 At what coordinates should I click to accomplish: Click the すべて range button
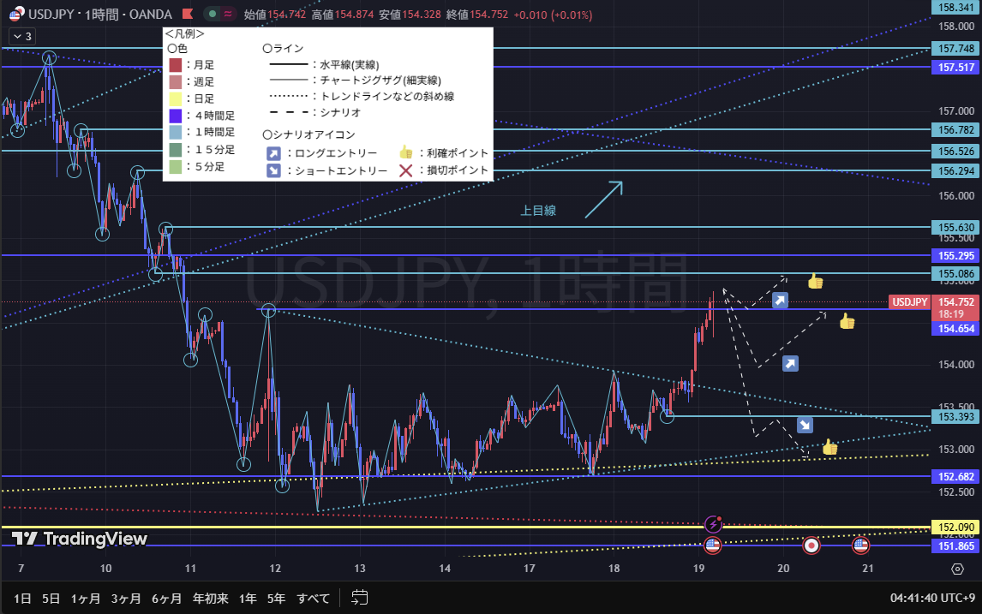click(x=313, y=598)
